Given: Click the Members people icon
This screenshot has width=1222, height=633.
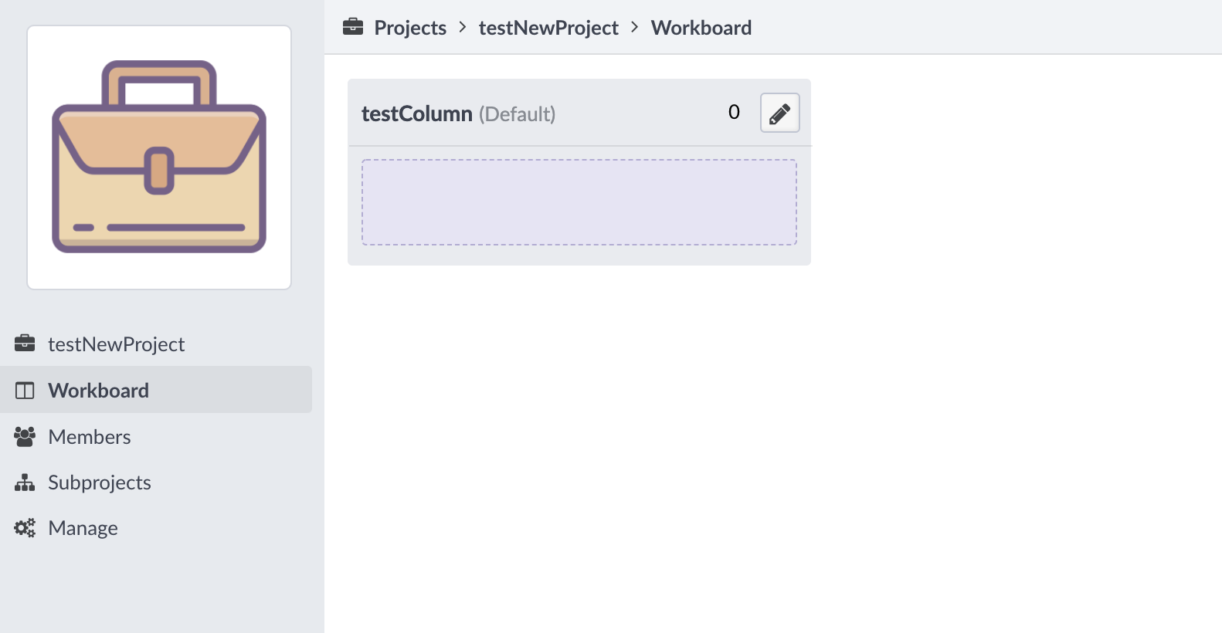Looking at the screenshot, I should (25, 437).
